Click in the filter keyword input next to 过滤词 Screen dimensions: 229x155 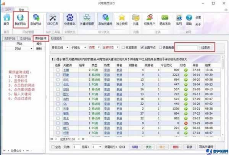pyautogui.click(x=187, y=47)
